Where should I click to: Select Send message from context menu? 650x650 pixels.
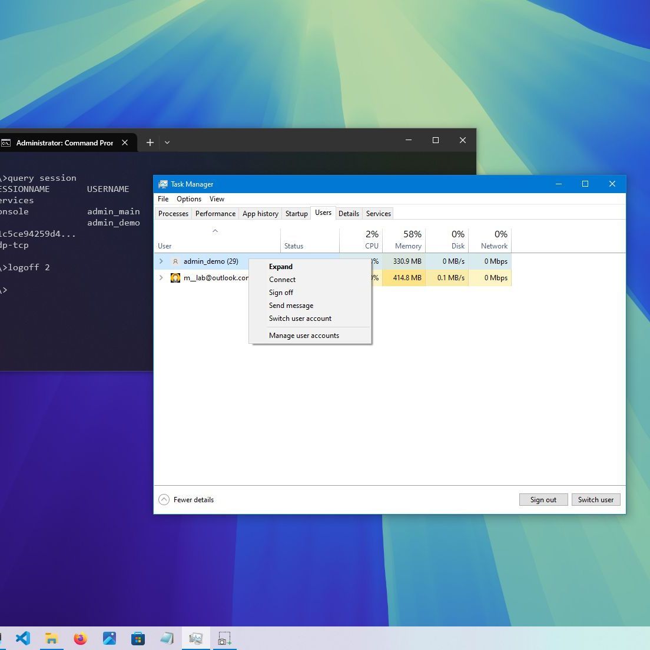291,306
